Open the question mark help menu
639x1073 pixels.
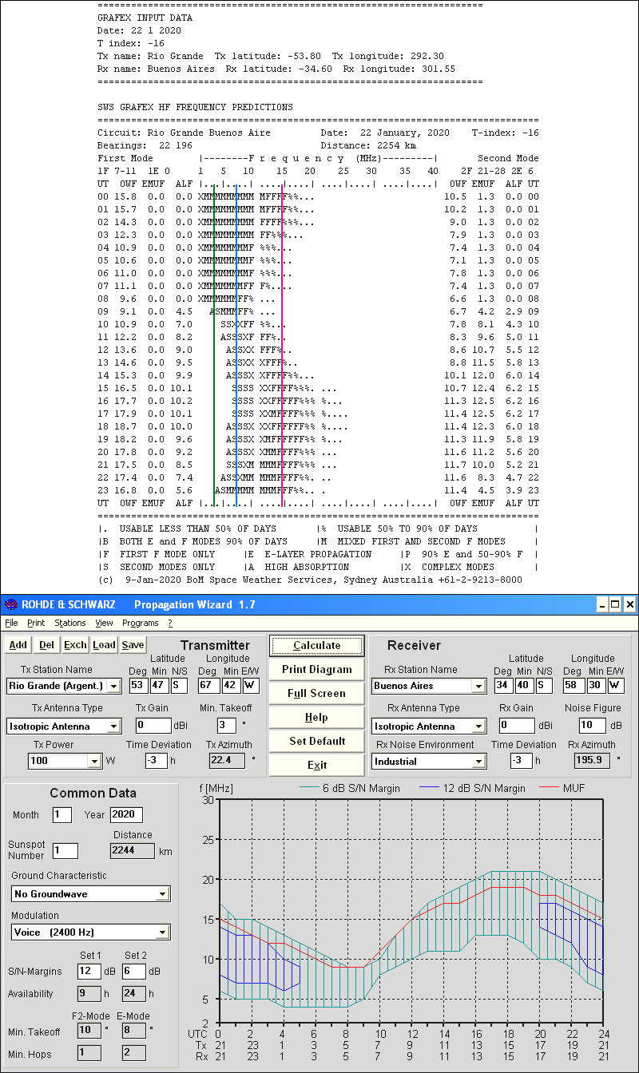tap(169, 623)
